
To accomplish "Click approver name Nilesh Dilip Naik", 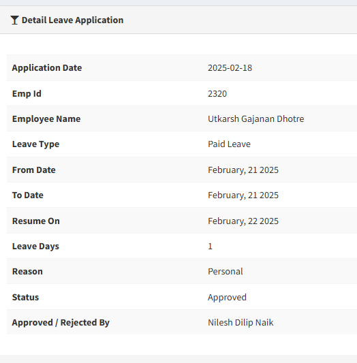I will (x=240, y=323).
